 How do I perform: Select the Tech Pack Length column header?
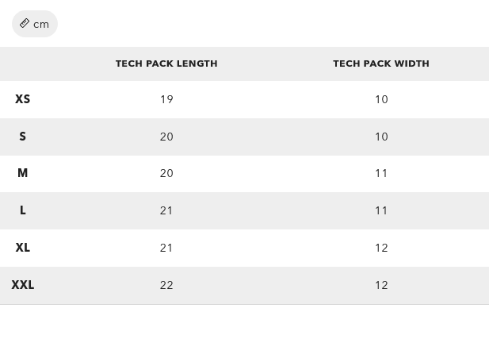coord(166,64)
